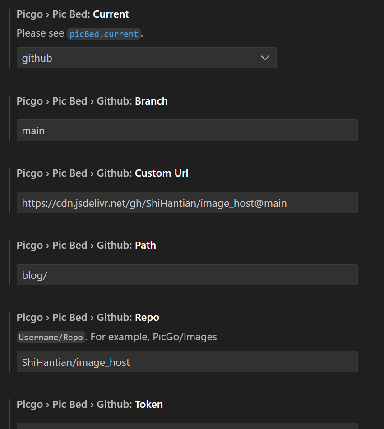This screenshot has width=384, height=429.
Task: Click the "Please see" description text
Action: [40, 33]
